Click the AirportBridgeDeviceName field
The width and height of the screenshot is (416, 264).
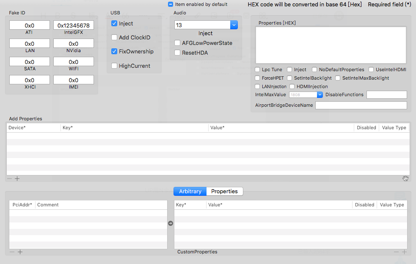pyautogui.click(x=361, y=105)
